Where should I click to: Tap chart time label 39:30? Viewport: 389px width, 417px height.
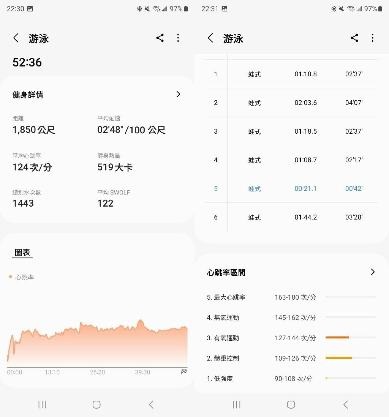click(x=142, y=372)
